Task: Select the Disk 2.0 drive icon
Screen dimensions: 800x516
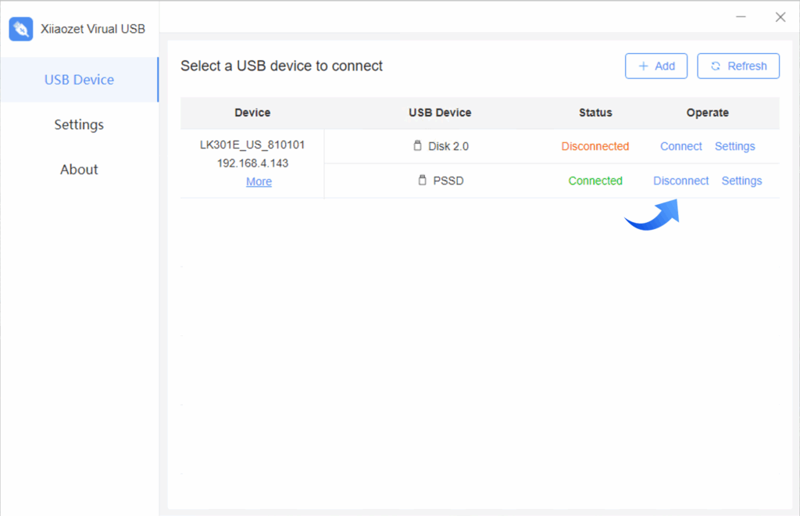Action: 417,146
